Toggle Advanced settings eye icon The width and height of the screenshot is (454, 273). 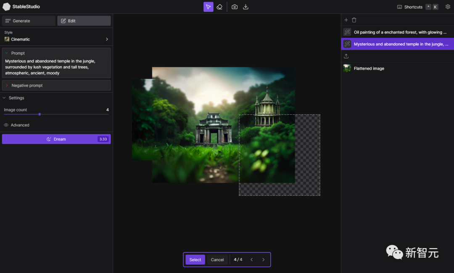pos(6,125)
